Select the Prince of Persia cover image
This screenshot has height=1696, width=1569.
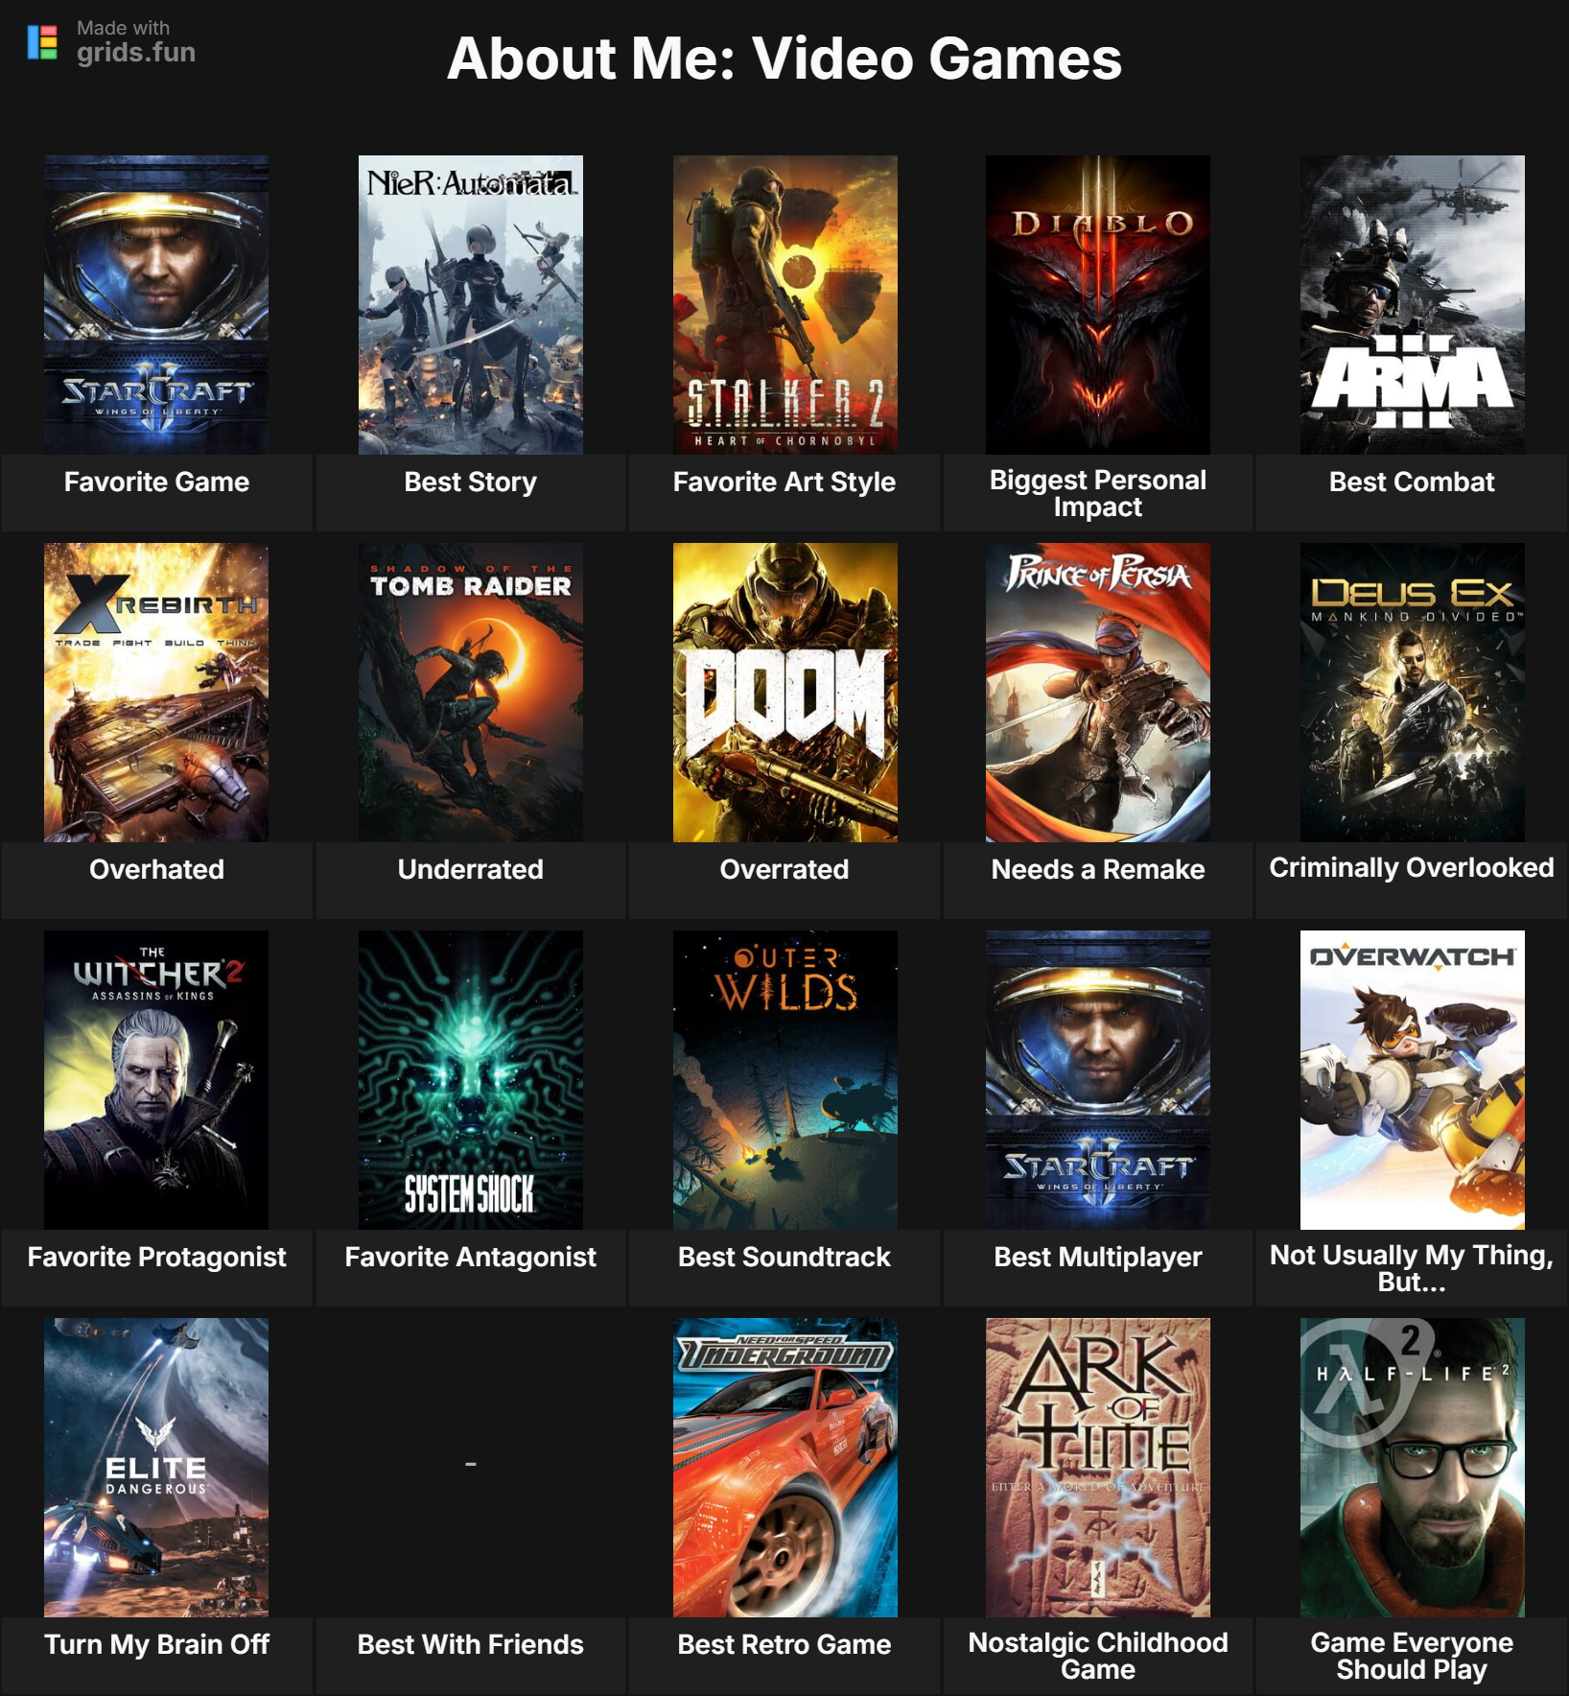point(1098,693)
